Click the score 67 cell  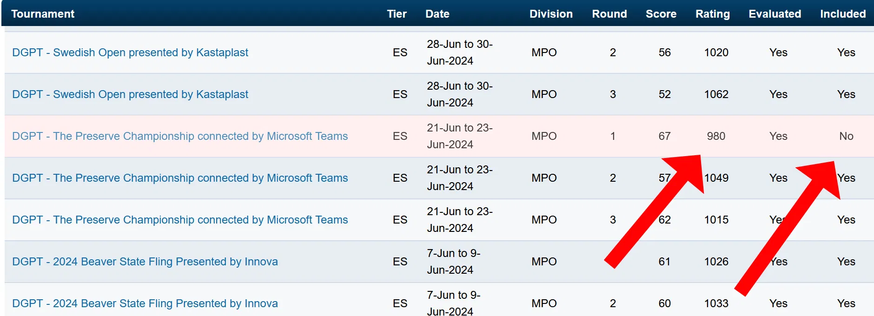664,136
